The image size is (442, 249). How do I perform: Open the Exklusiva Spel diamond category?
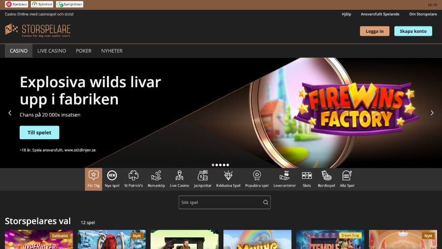pos(228,179)
